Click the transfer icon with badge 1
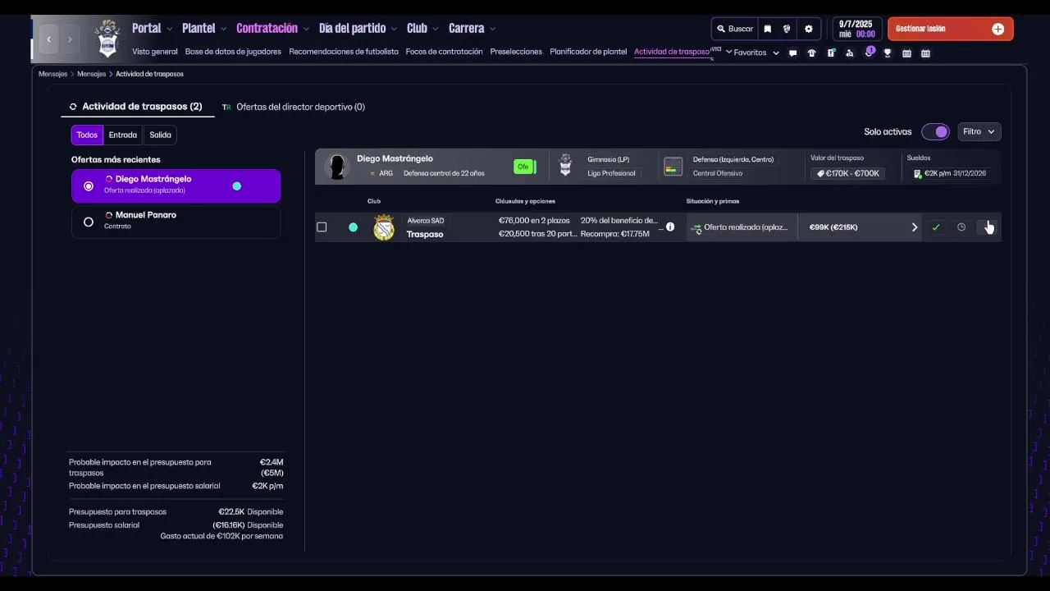Screen dimensions: 1050x591 click(x=869, y=53)
